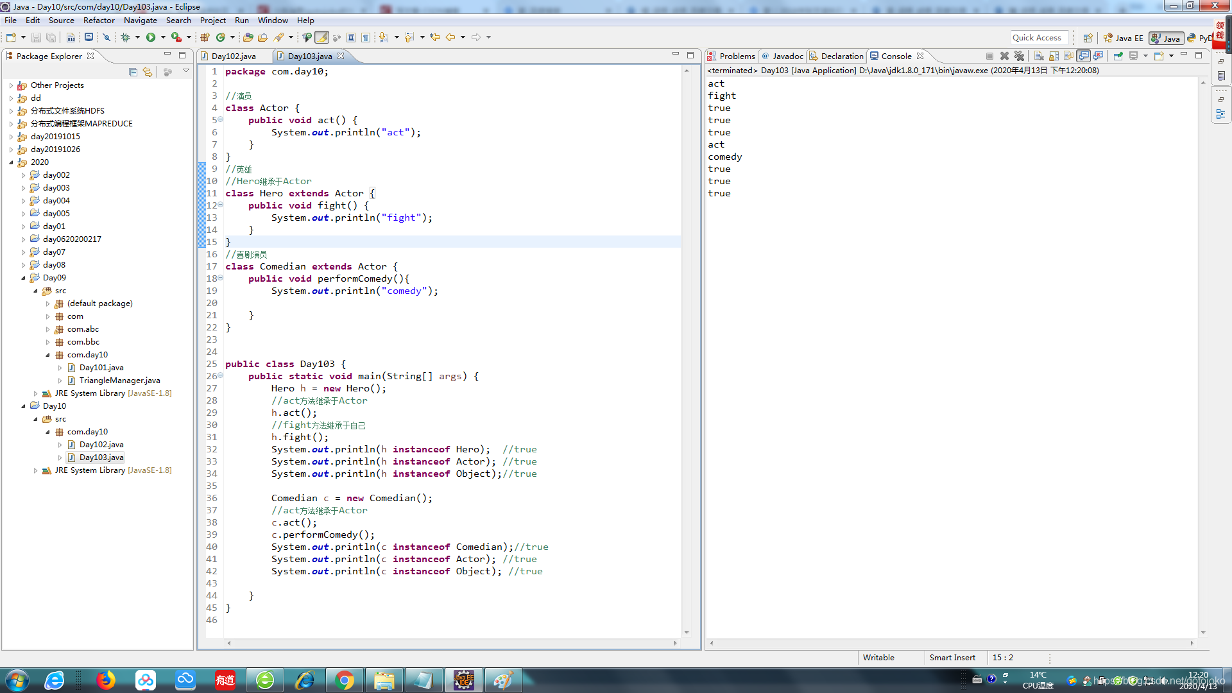Image resolution: width=1232 pixels, height=693 pixels.
Task: Open Chrome from the taskbar
Action: tap(345, 680)
